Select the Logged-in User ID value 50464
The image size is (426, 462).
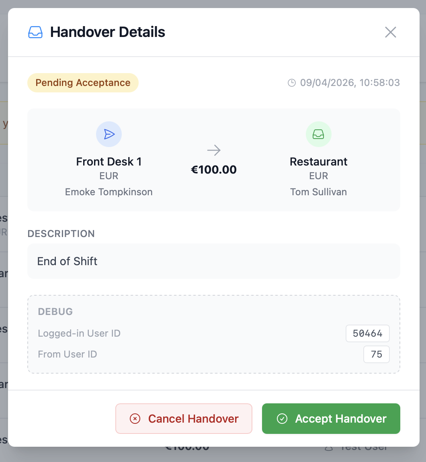[x=367, y=333]
